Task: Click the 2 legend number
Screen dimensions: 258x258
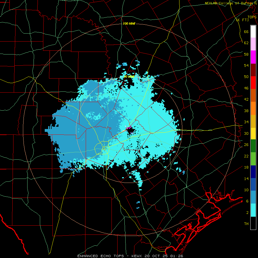Action: tap(247, 213)
